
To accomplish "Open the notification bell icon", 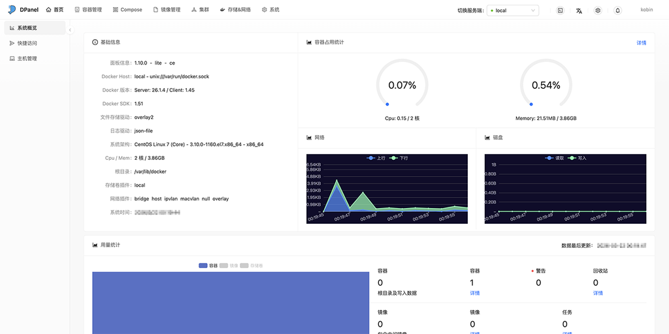I will (617, 10).
